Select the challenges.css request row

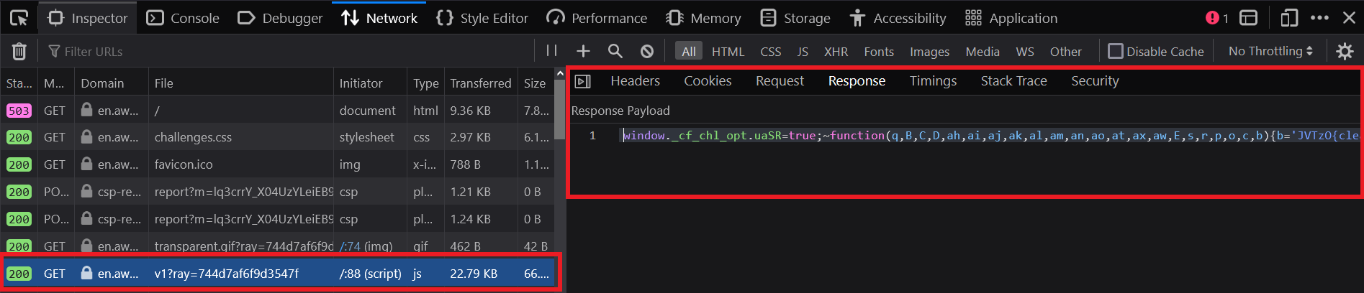click(x=278, y=137)
